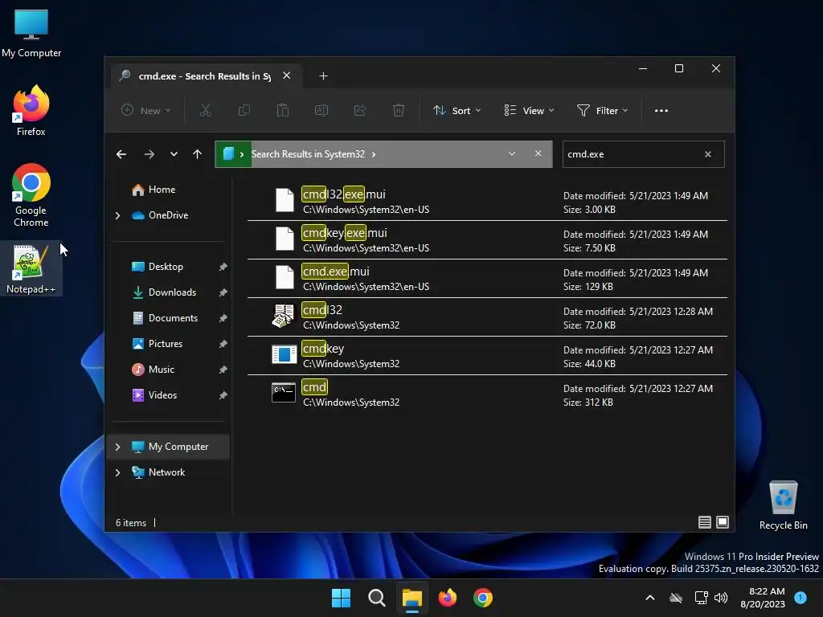This screenshot has height=617, width=823.
Task: Go back with the left arrow
Action: tap(121, 154)
